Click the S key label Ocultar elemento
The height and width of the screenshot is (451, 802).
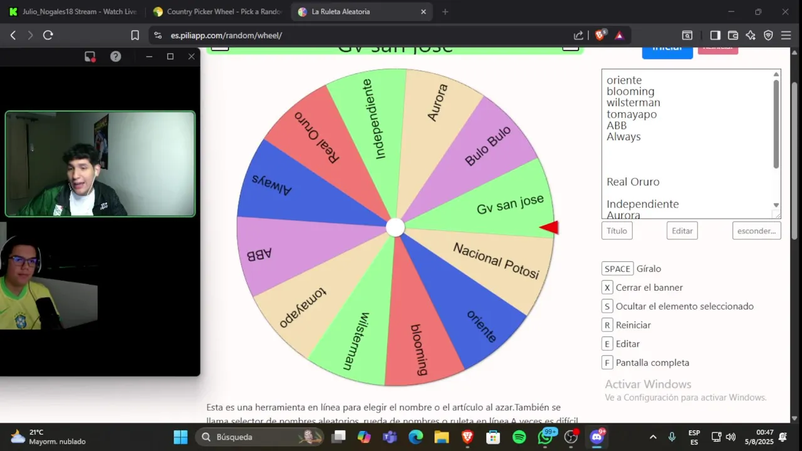(x=607, y=306)
